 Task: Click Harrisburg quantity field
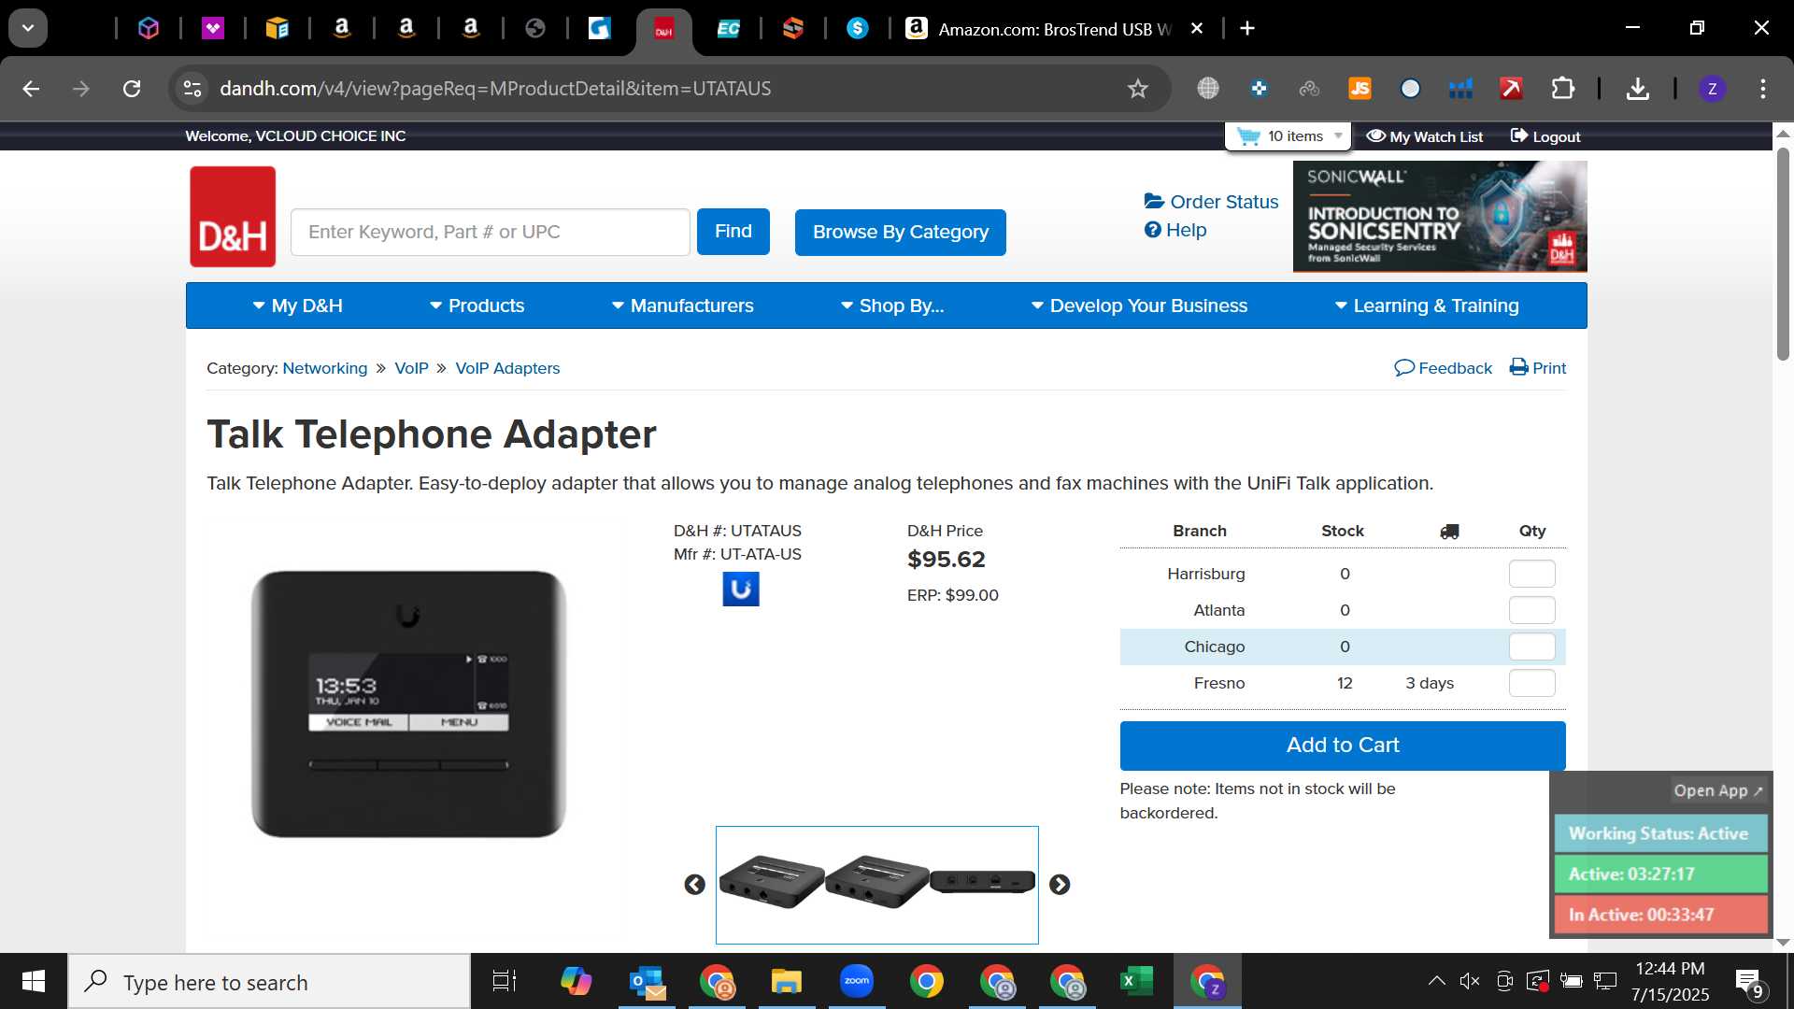[x=1532, y=574]
